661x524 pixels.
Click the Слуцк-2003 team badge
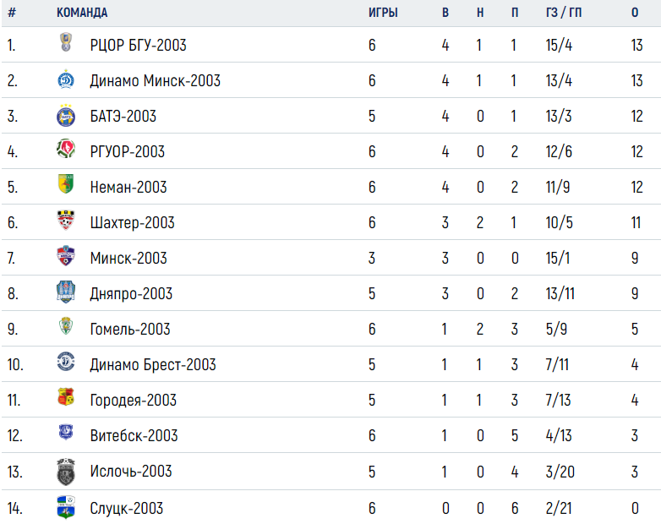click(66, 507)
